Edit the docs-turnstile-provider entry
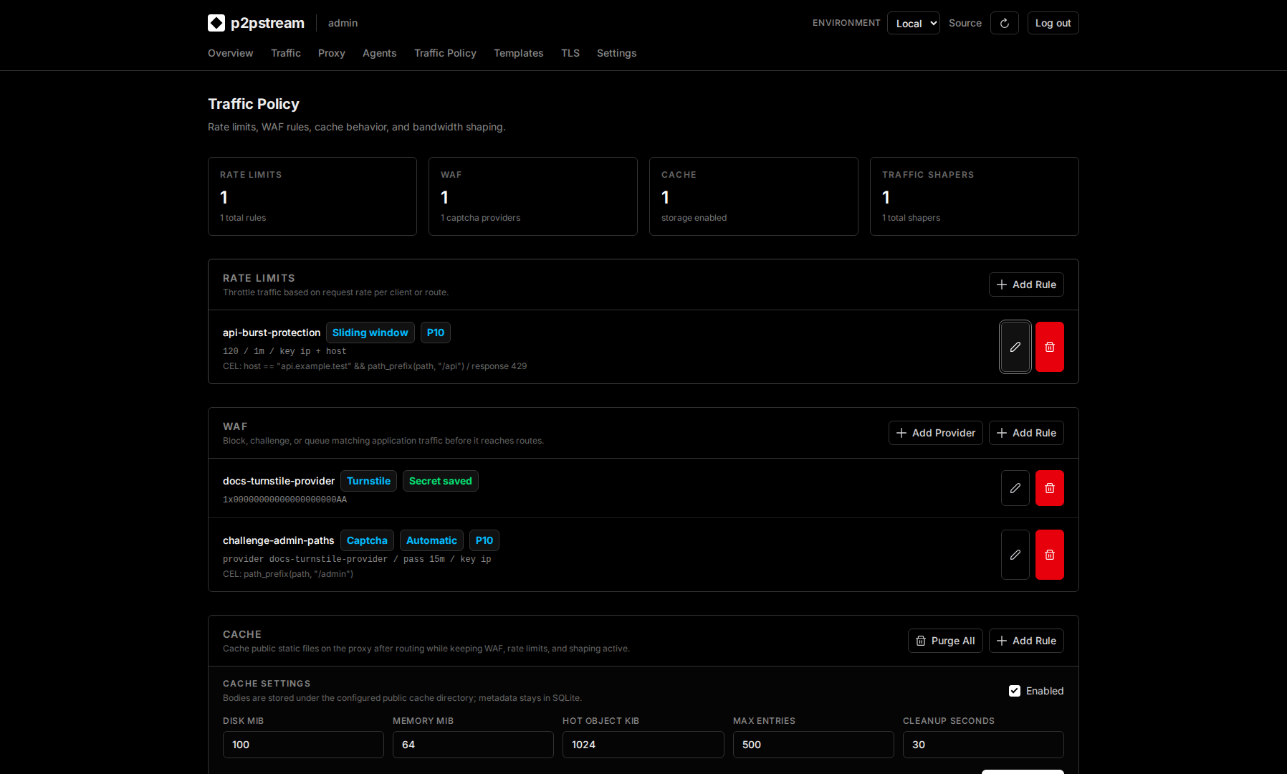 [1015, 488]
